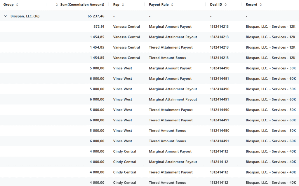Viewport: 299px width, 186px height.
Task: Select the 872,91 commission amount cell
Action: [x=99, y=27]
